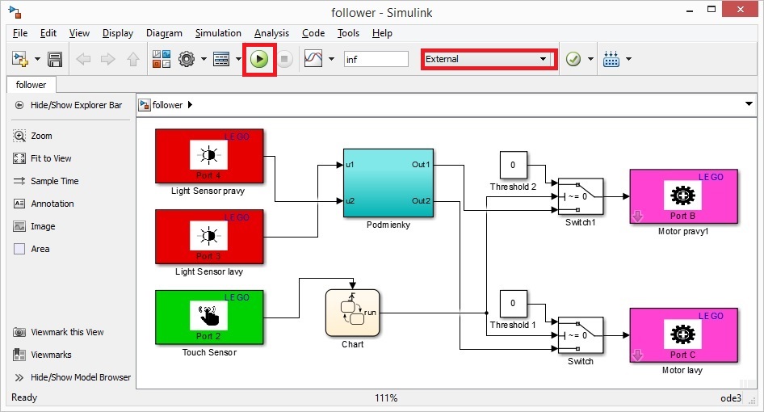Screen dimensions: 764x412
Task: Click the New Model toolbar icon
Action: point(20,59)
